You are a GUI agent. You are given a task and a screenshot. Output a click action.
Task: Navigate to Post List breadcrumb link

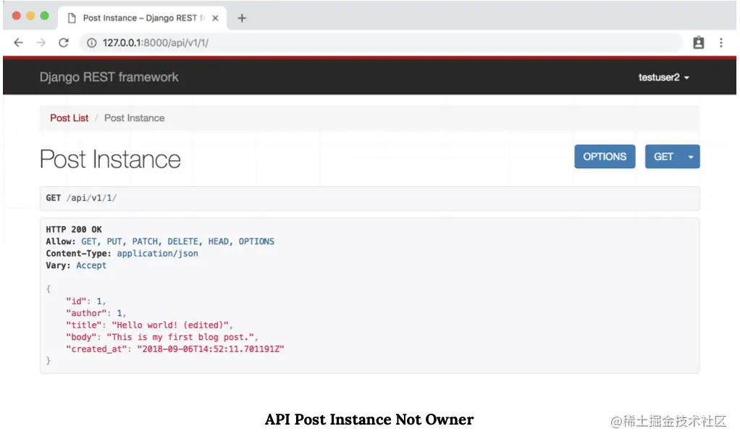70,118
